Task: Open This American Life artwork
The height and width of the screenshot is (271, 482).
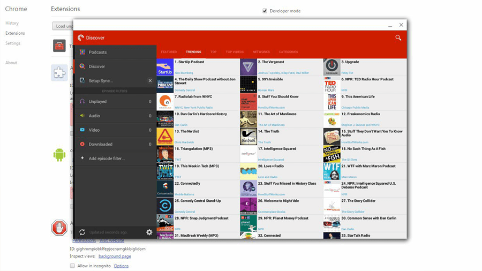Action: click(x=332, y=102)
